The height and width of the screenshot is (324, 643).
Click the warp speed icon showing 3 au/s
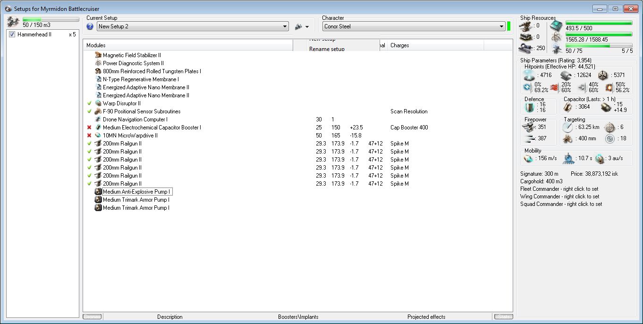point(599,158)
